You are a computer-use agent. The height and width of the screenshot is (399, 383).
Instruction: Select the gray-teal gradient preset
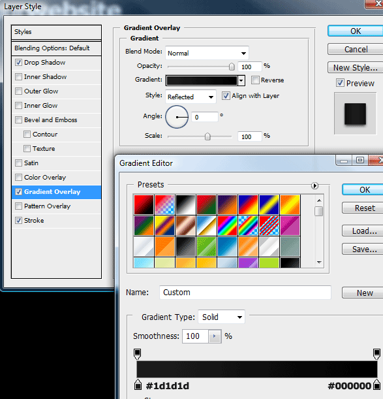[290, 246]
